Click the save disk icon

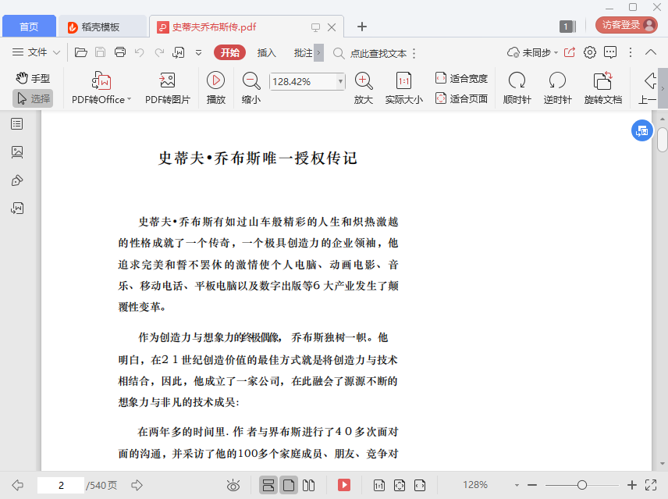coord(100,52)
